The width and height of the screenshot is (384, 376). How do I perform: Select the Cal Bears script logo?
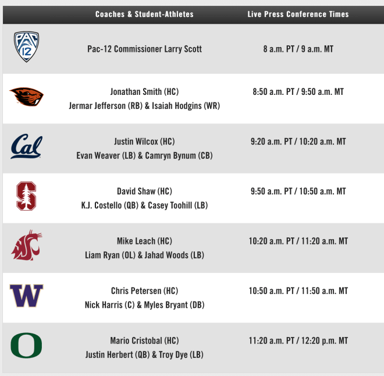pyautogui.click(x=26, y=146)
